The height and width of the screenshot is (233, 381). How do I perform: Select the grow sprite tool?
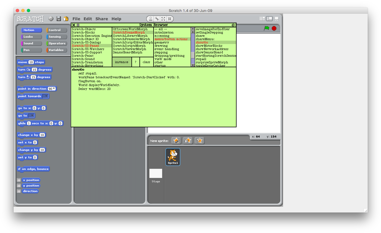click(163, 19)
